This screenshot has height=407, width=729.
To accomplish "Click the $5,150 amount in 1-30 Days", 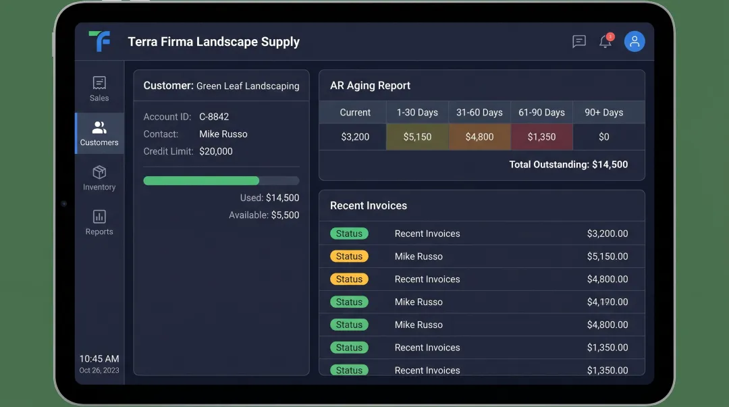I will (417, 136).
